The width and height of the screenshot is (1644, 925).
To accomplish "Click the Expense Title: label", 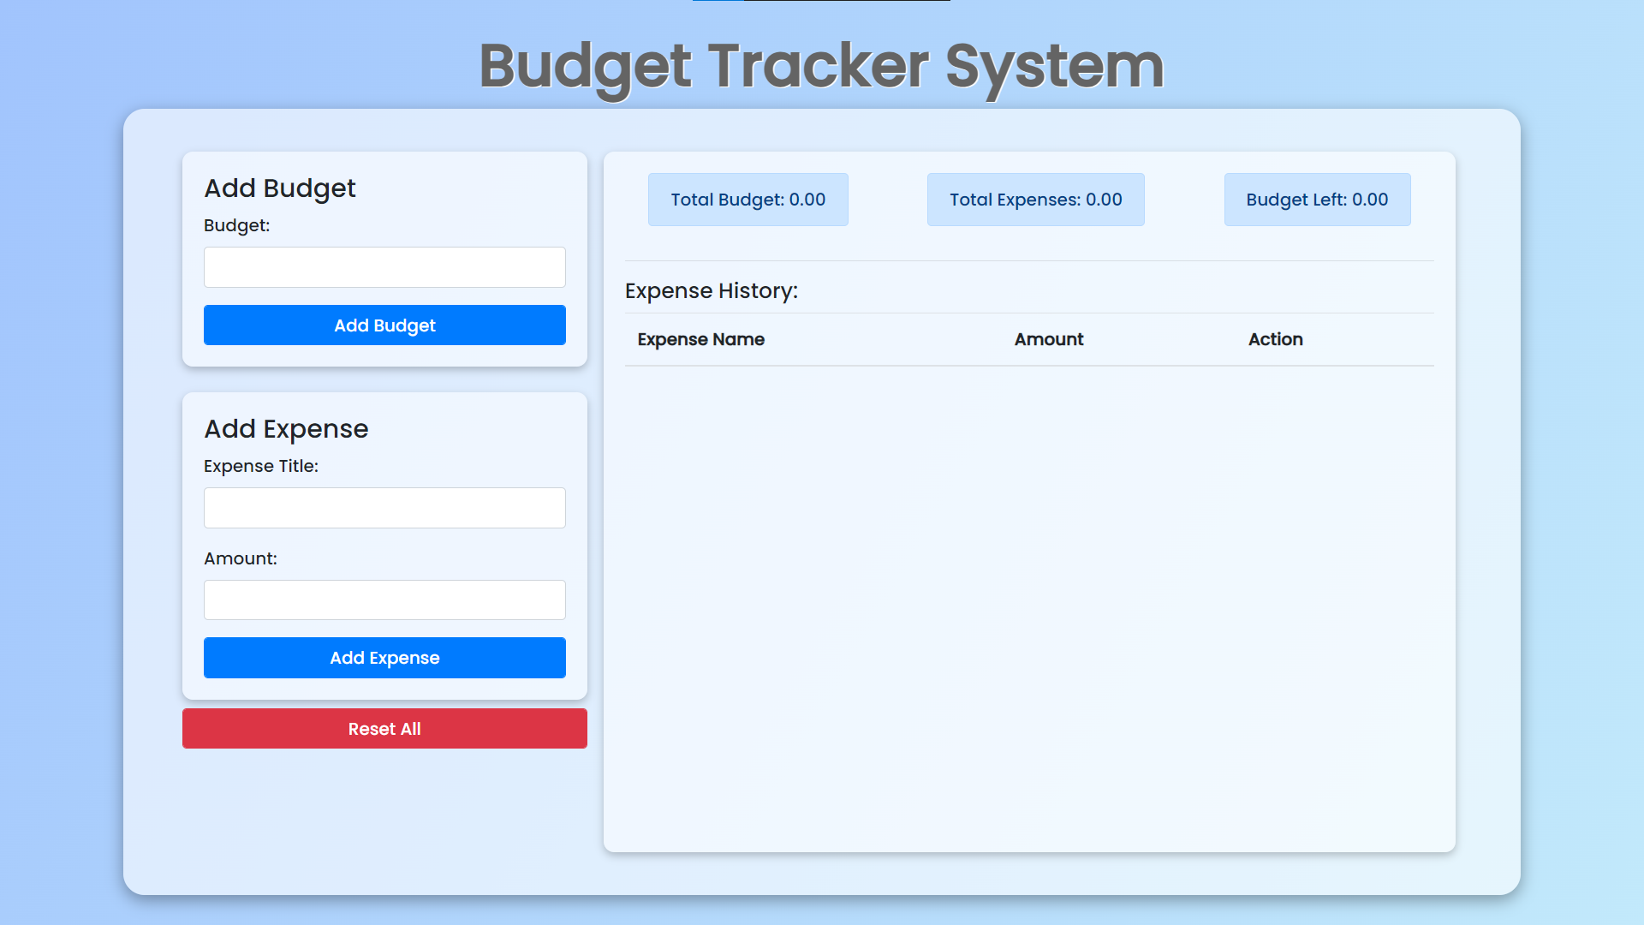I will pos(261,466).
